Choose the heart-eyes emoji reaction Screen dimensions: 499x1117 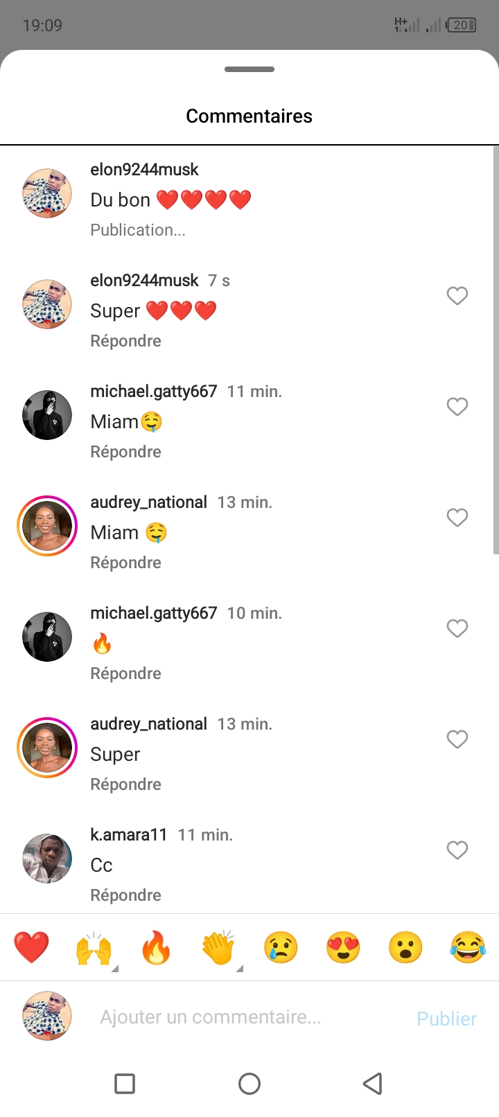click(x=343, y=947)
